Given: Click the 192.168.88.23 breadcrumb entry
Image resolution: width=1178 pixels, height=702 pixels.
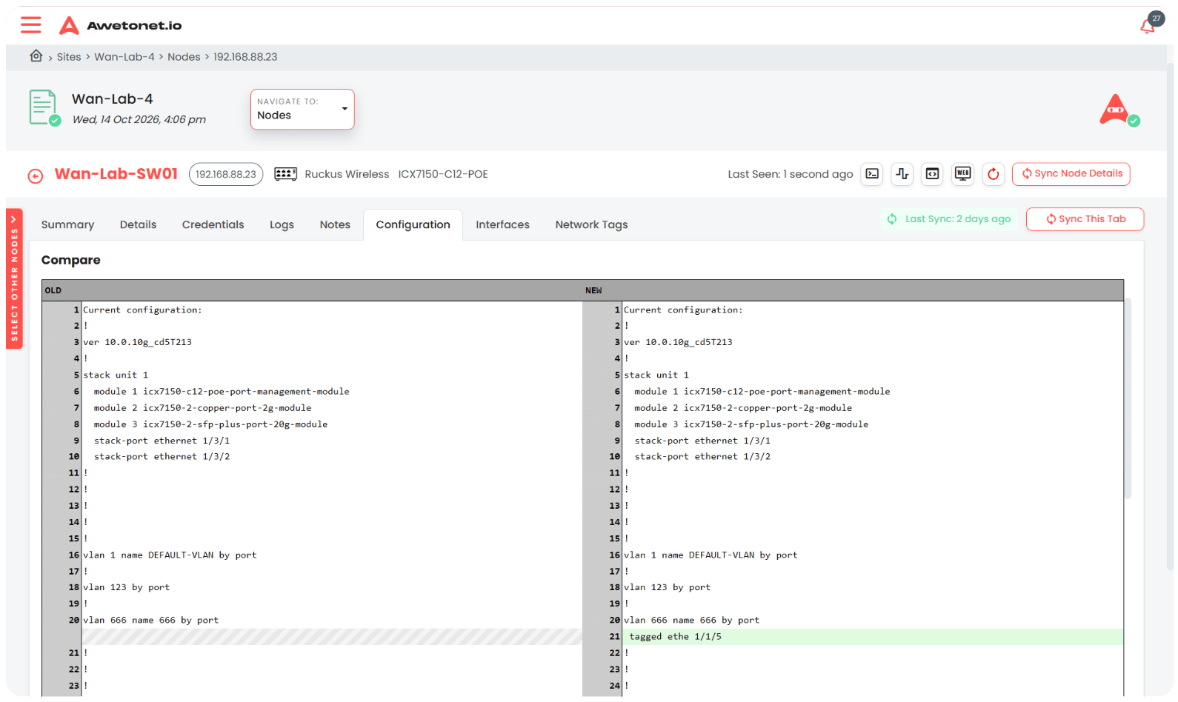Looking at the screenshot, I should click(245, 57).
